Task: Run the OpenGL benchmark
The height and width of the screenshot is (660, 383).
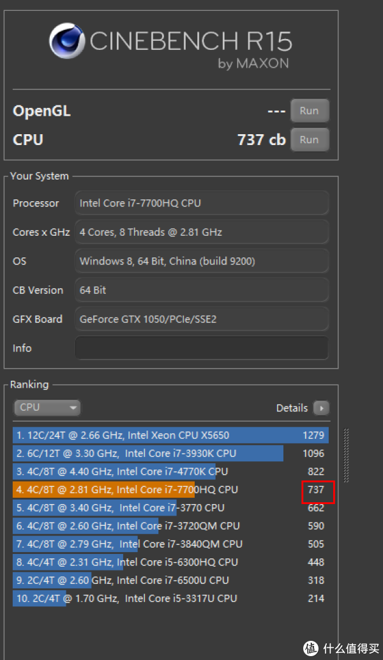Action: [x=310, y=111]
